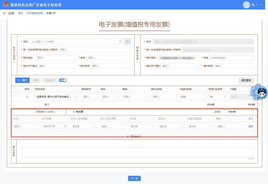Open the user avatar icon
Image resolution: width=268 pixels, height=184 pixels.
247,5
